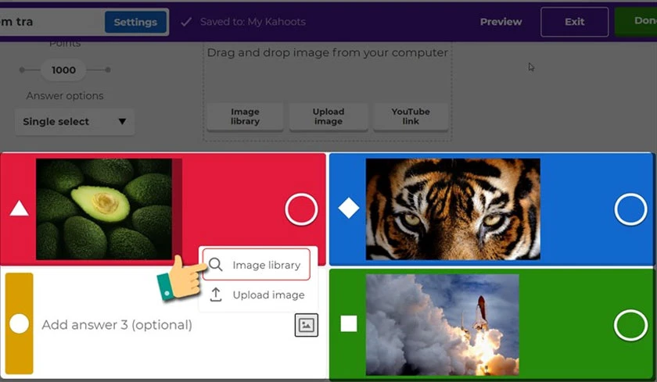Click the saved checkmark icon in the header
The height and width of the screenshot is (382, 657).
pyautogui.click(x=186, y=22)
